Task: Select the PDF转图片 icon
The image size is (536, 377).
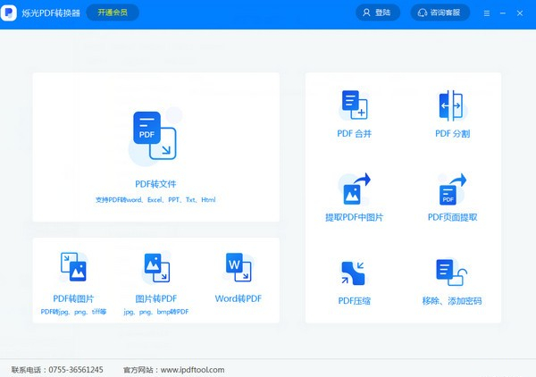Action: coord(73,266)
